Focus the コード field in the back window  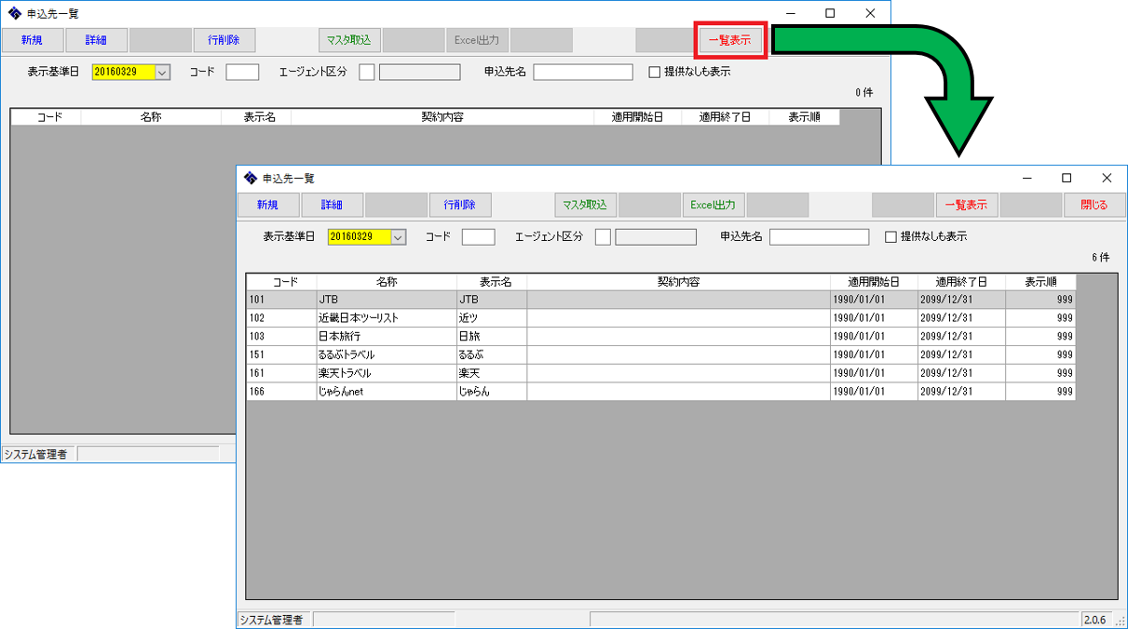(x=243, y=72)
